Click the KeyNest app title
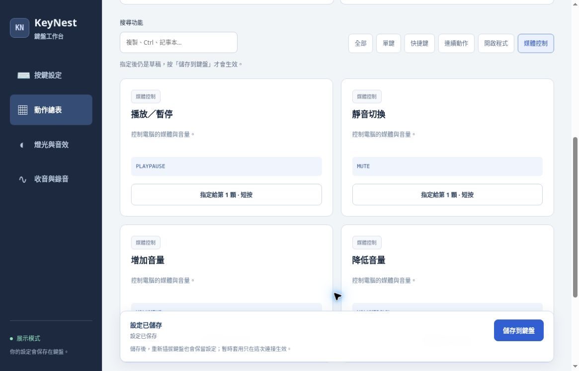 pos(55,23)
